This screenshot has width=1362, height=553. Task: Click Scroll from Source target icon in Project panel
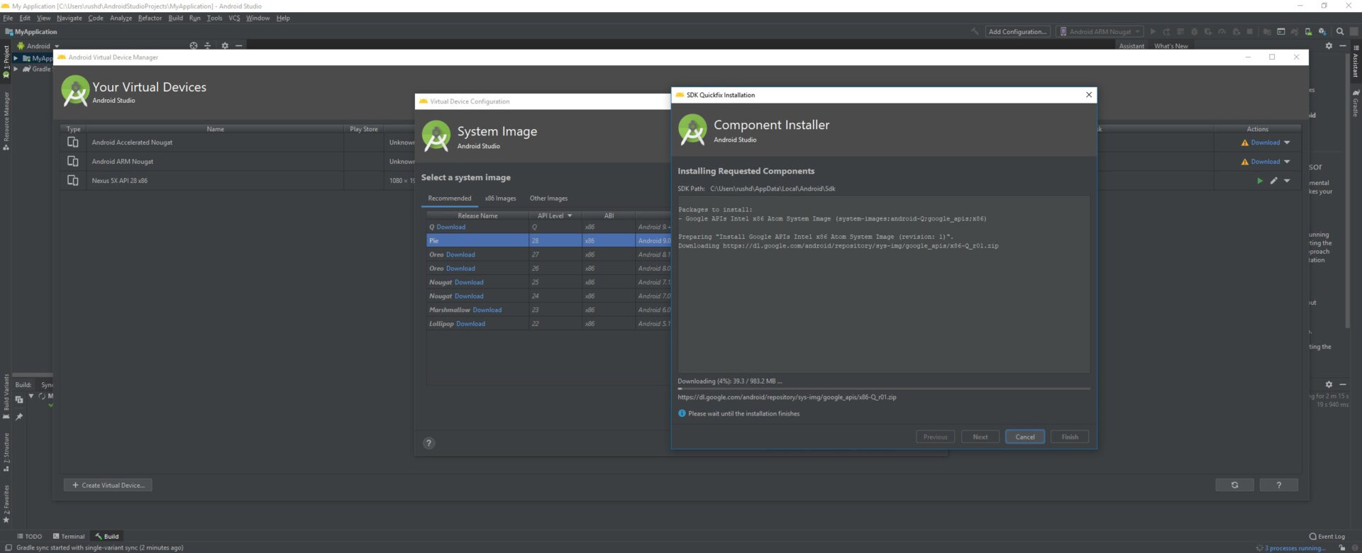[194, 45]
